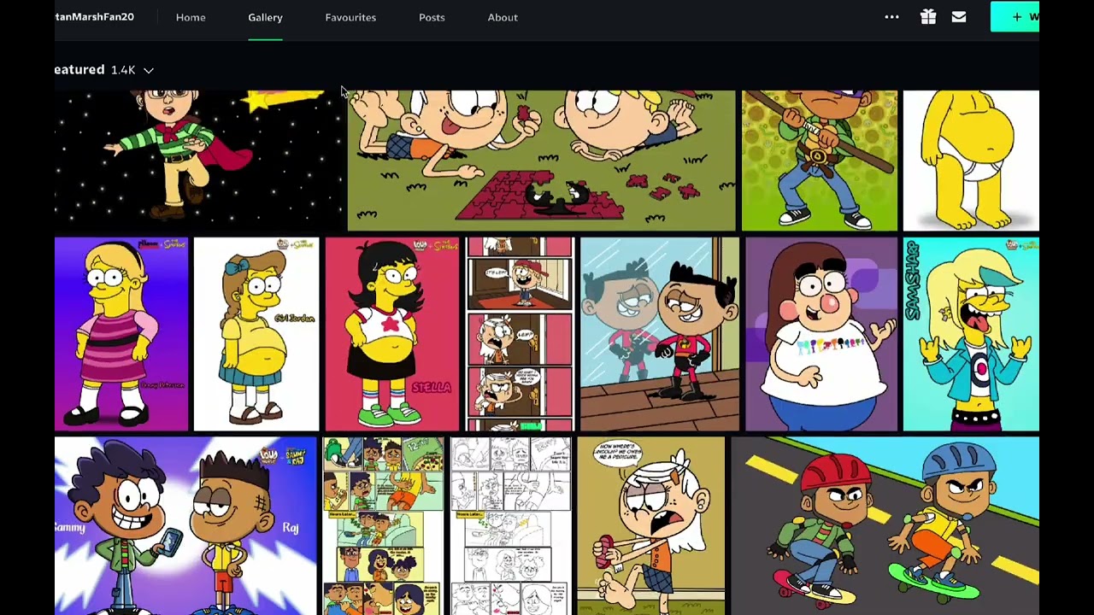This screenshot has width=1094, height=615.
Task: Open the blonde girl in striped dress artwork
Action: tap(121, 334)
